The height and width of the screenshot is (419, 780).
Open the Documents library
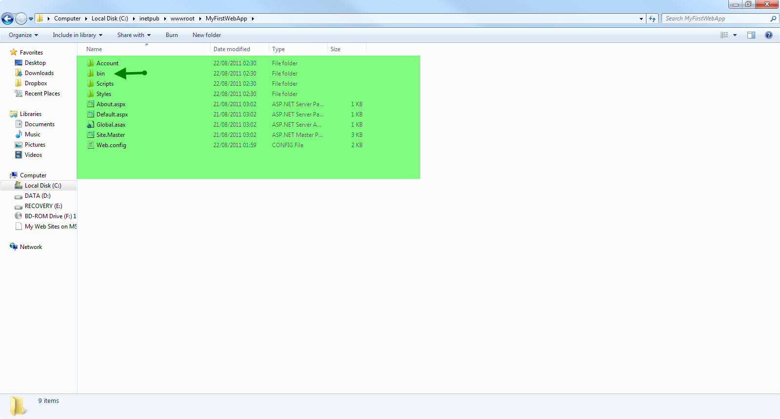point(39,124)
